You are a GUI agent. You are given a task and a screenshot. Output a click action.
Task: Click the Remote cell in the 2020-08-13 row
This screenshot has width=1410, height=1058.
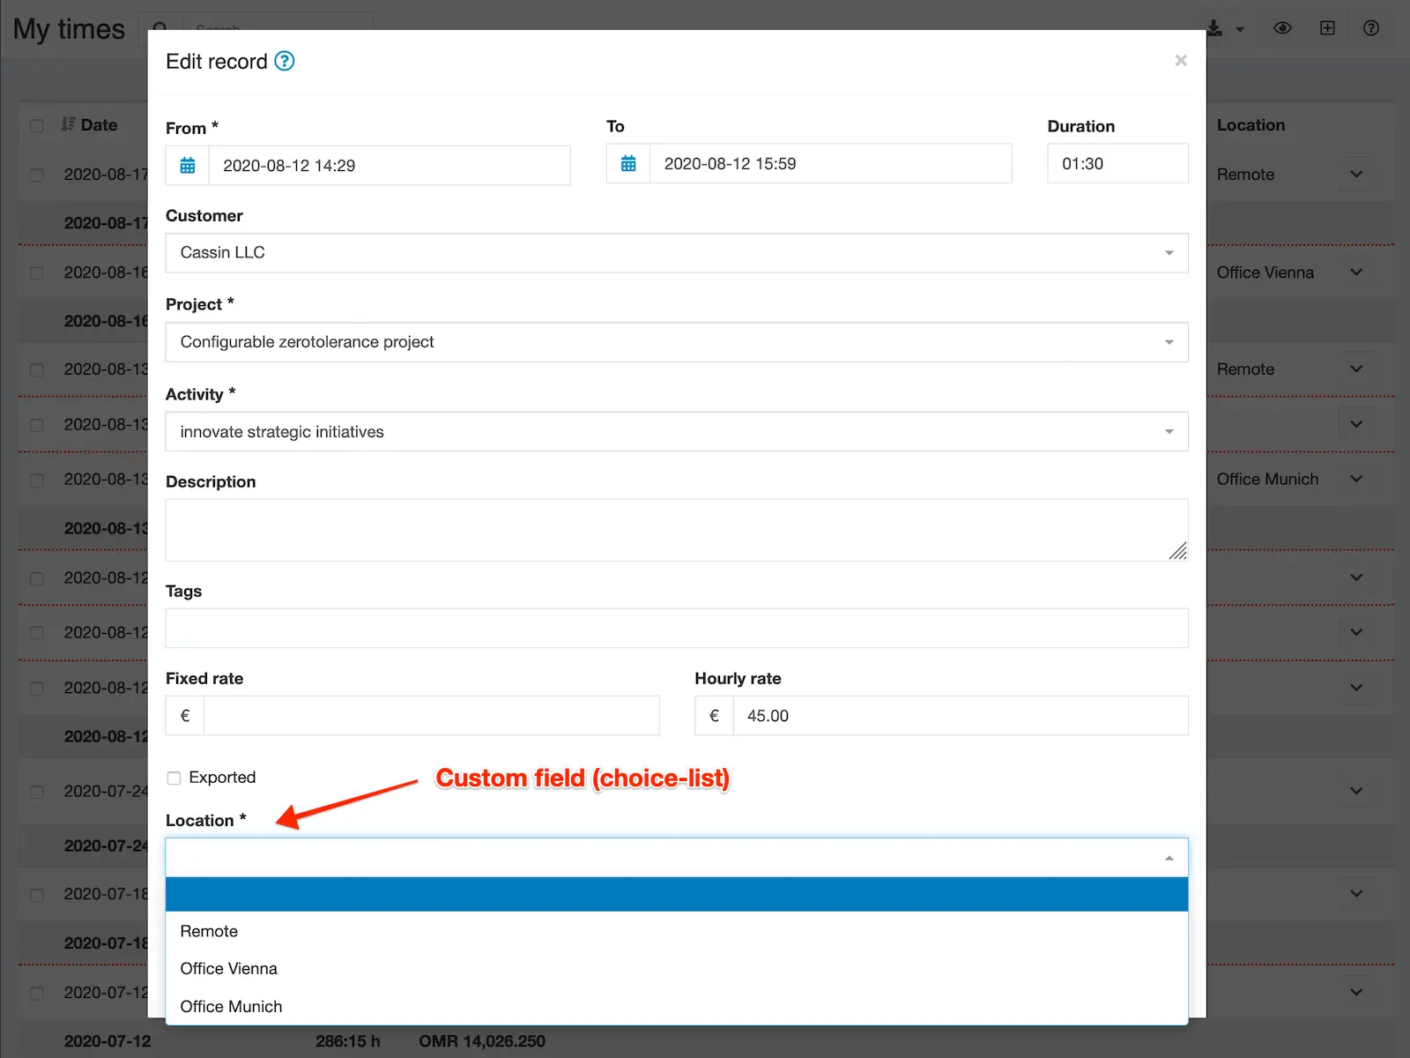click(x=1245, y=369)
